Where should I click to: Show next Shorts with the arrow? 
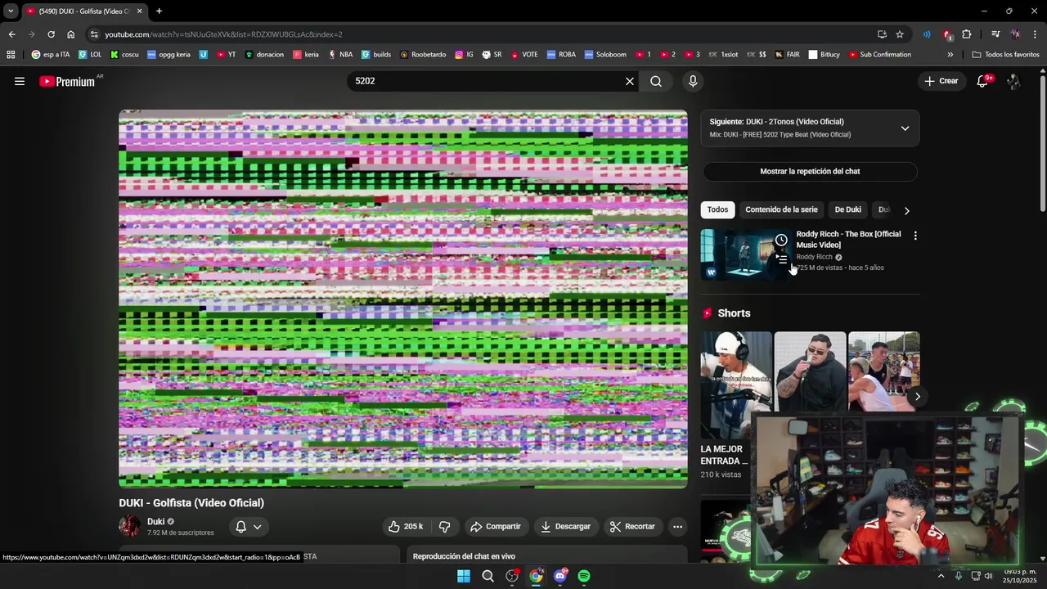coord(917,397)
